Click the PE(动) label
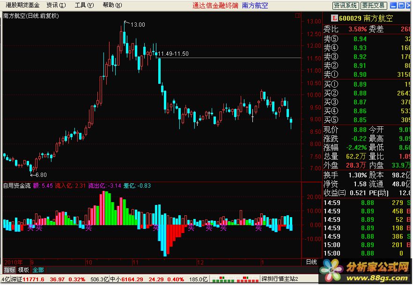 coord(379,193)
